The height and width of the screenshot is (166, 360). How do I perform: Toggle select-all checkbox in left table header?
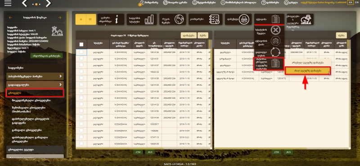click(x=81, y=44)
